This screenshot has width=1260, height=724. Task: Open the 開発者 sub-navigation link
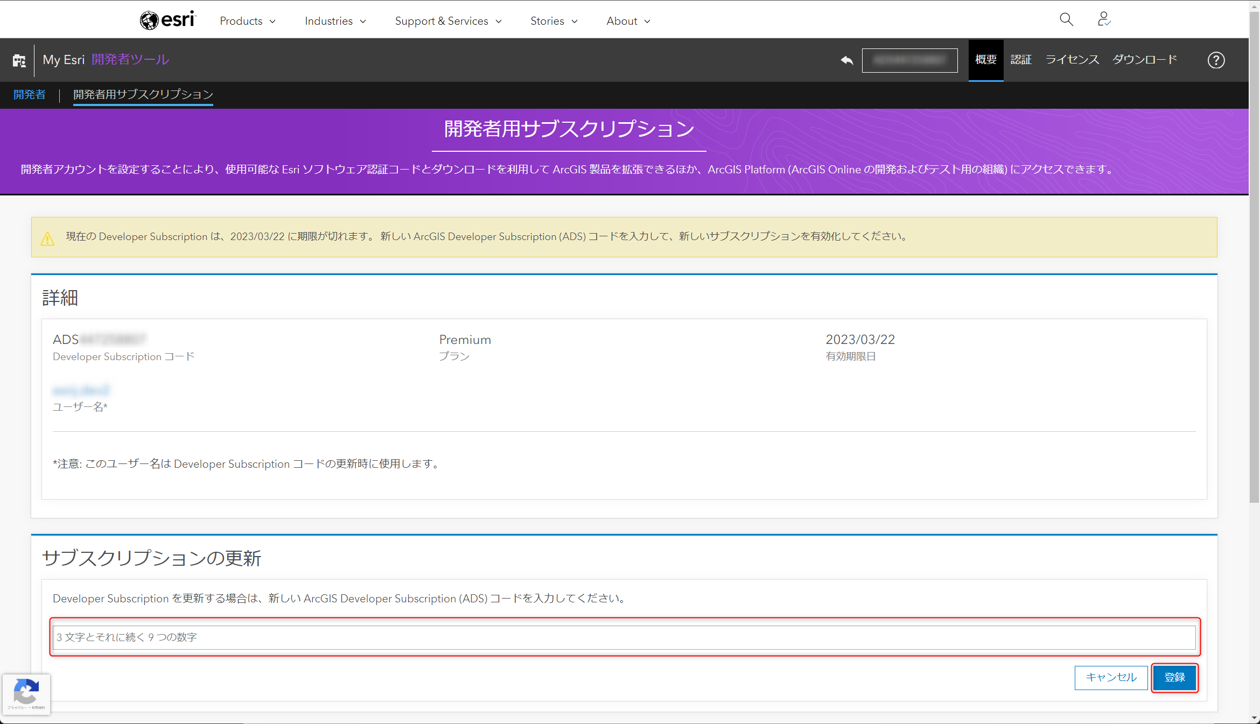tap(30, 95)
